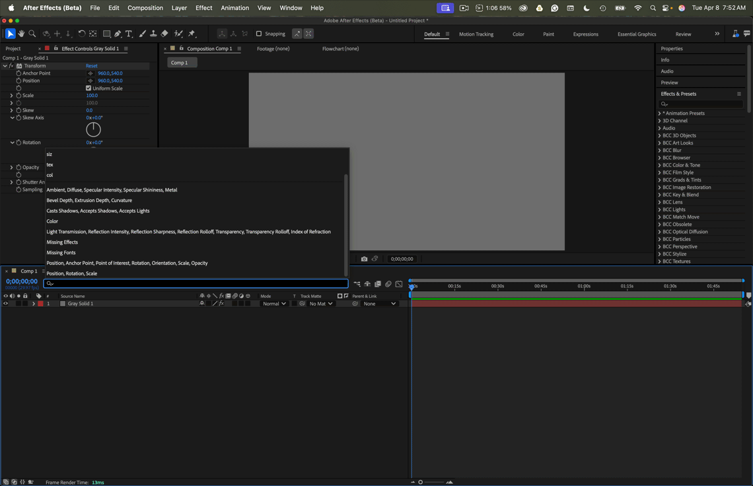Open the Composition menu
Viewport: 753px width, 486px height.
pos(145,8)
